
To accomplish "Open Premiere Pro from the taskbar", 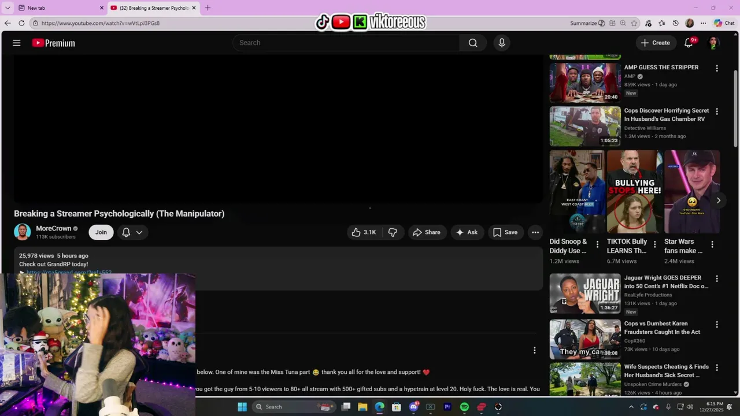I will pos(447,407).
